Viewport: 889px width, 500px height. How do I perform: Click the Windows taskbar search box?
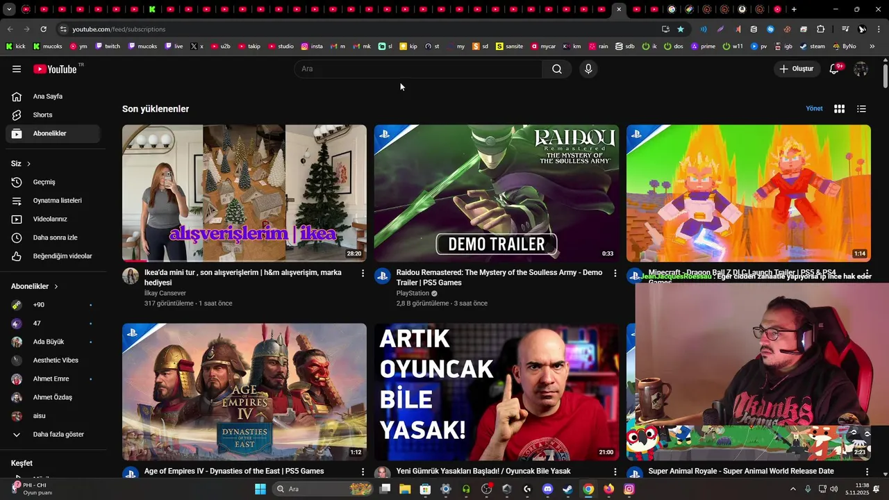tap(324, 489)
